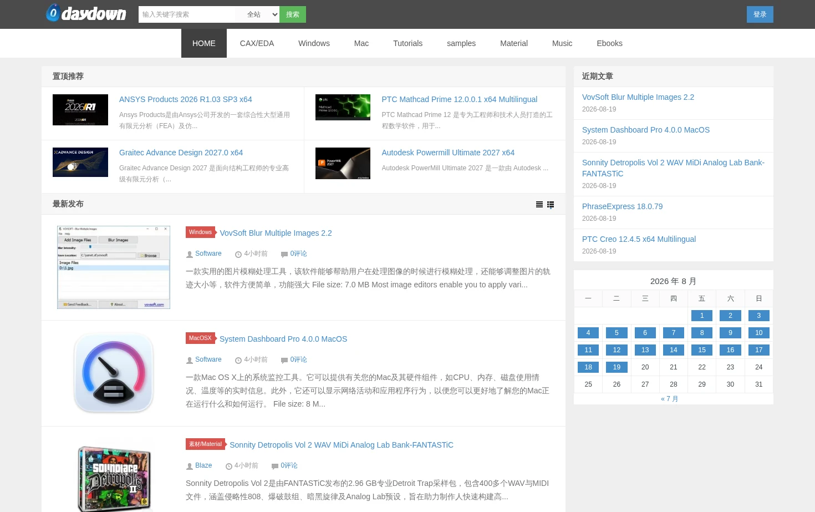Open the 全站 search scope dropdown
815x512 pixels.
[257, 14]
